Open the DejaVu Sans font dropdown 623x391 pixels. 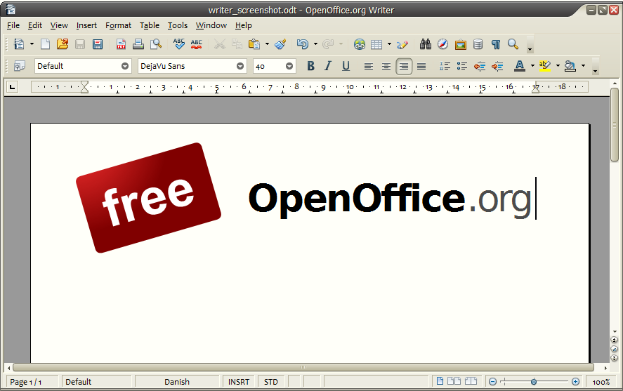coord(240,66)
